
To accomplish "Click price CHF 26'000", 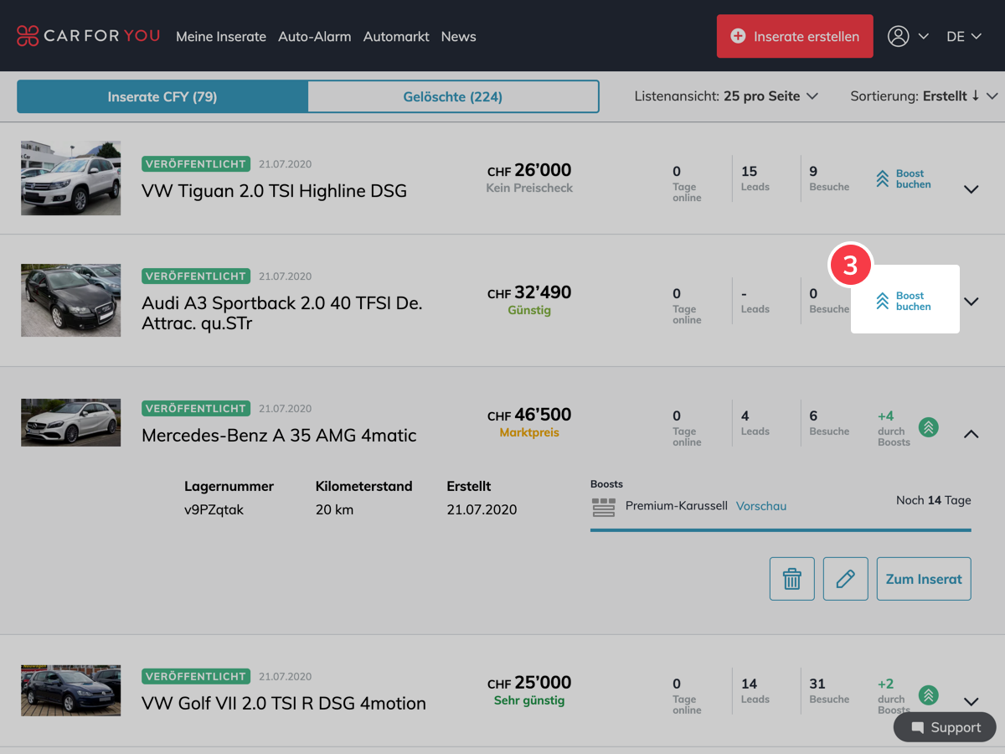I will (x=529, y=171).
